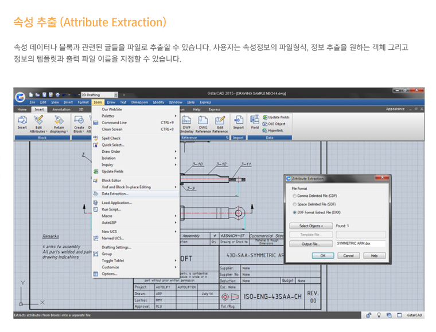Click the light bulb icon in status bar

(x=379, y=315)
